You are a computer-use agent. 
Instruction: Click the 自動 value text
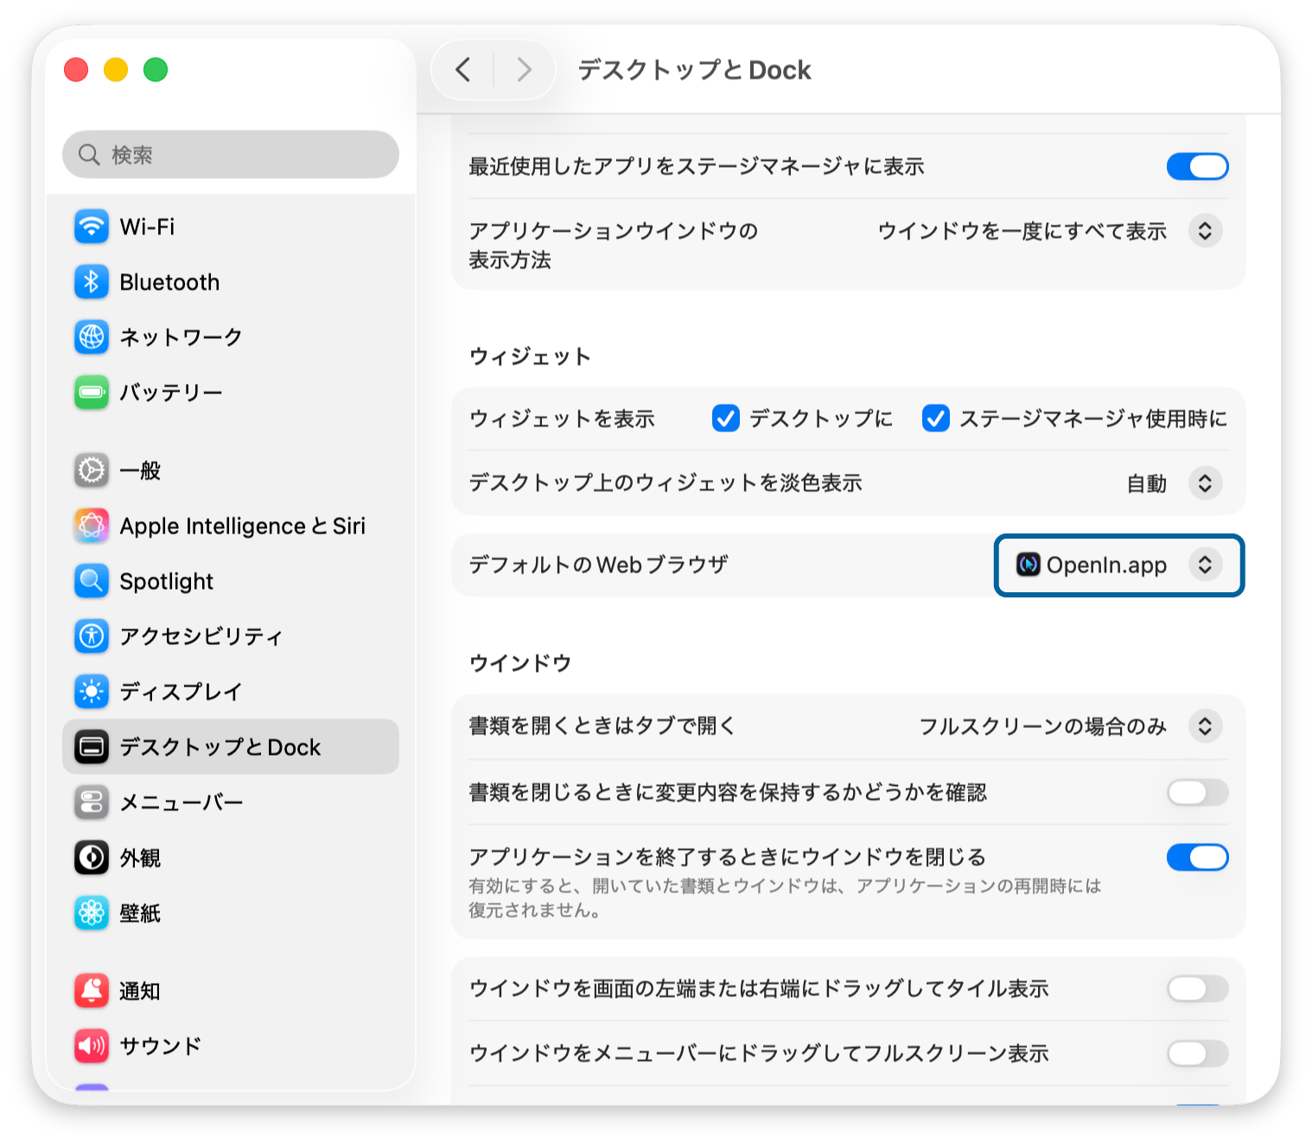point(1147,483)
